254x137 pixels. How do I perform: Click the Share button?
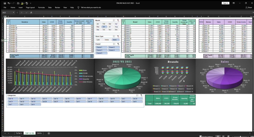click(249, 7)
